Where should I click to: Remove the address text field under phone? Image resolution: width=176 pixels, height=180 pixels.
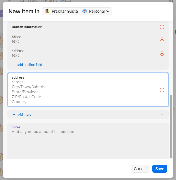(x=162, y=53)
